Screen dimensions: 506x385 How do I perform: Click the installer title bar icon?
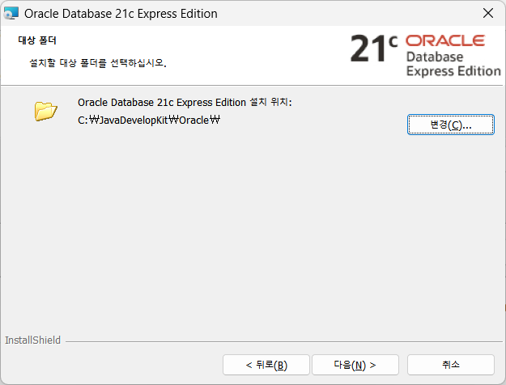11,14
